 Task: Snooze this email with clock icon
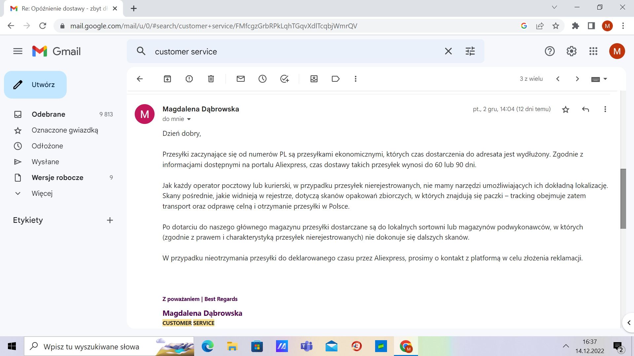[263, 79]
